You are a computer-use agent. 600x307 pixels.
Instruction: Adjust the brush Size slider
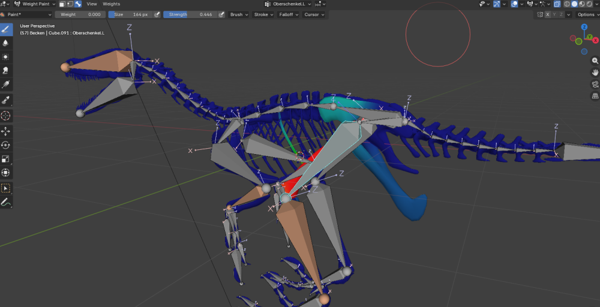(x=130, y=14)
